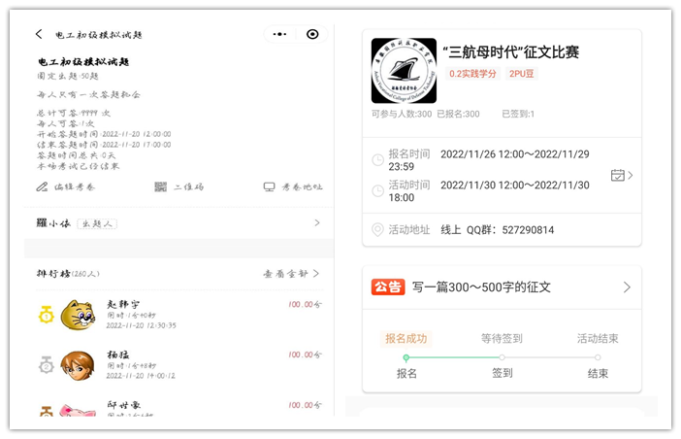Image resolution: width=681 pixels, height=439 pixels.
Task: Expand the question author row chevron
Action: [317, 223]
